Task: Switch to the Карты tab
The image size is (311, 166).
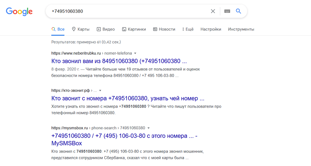Action: coord(80,29)
